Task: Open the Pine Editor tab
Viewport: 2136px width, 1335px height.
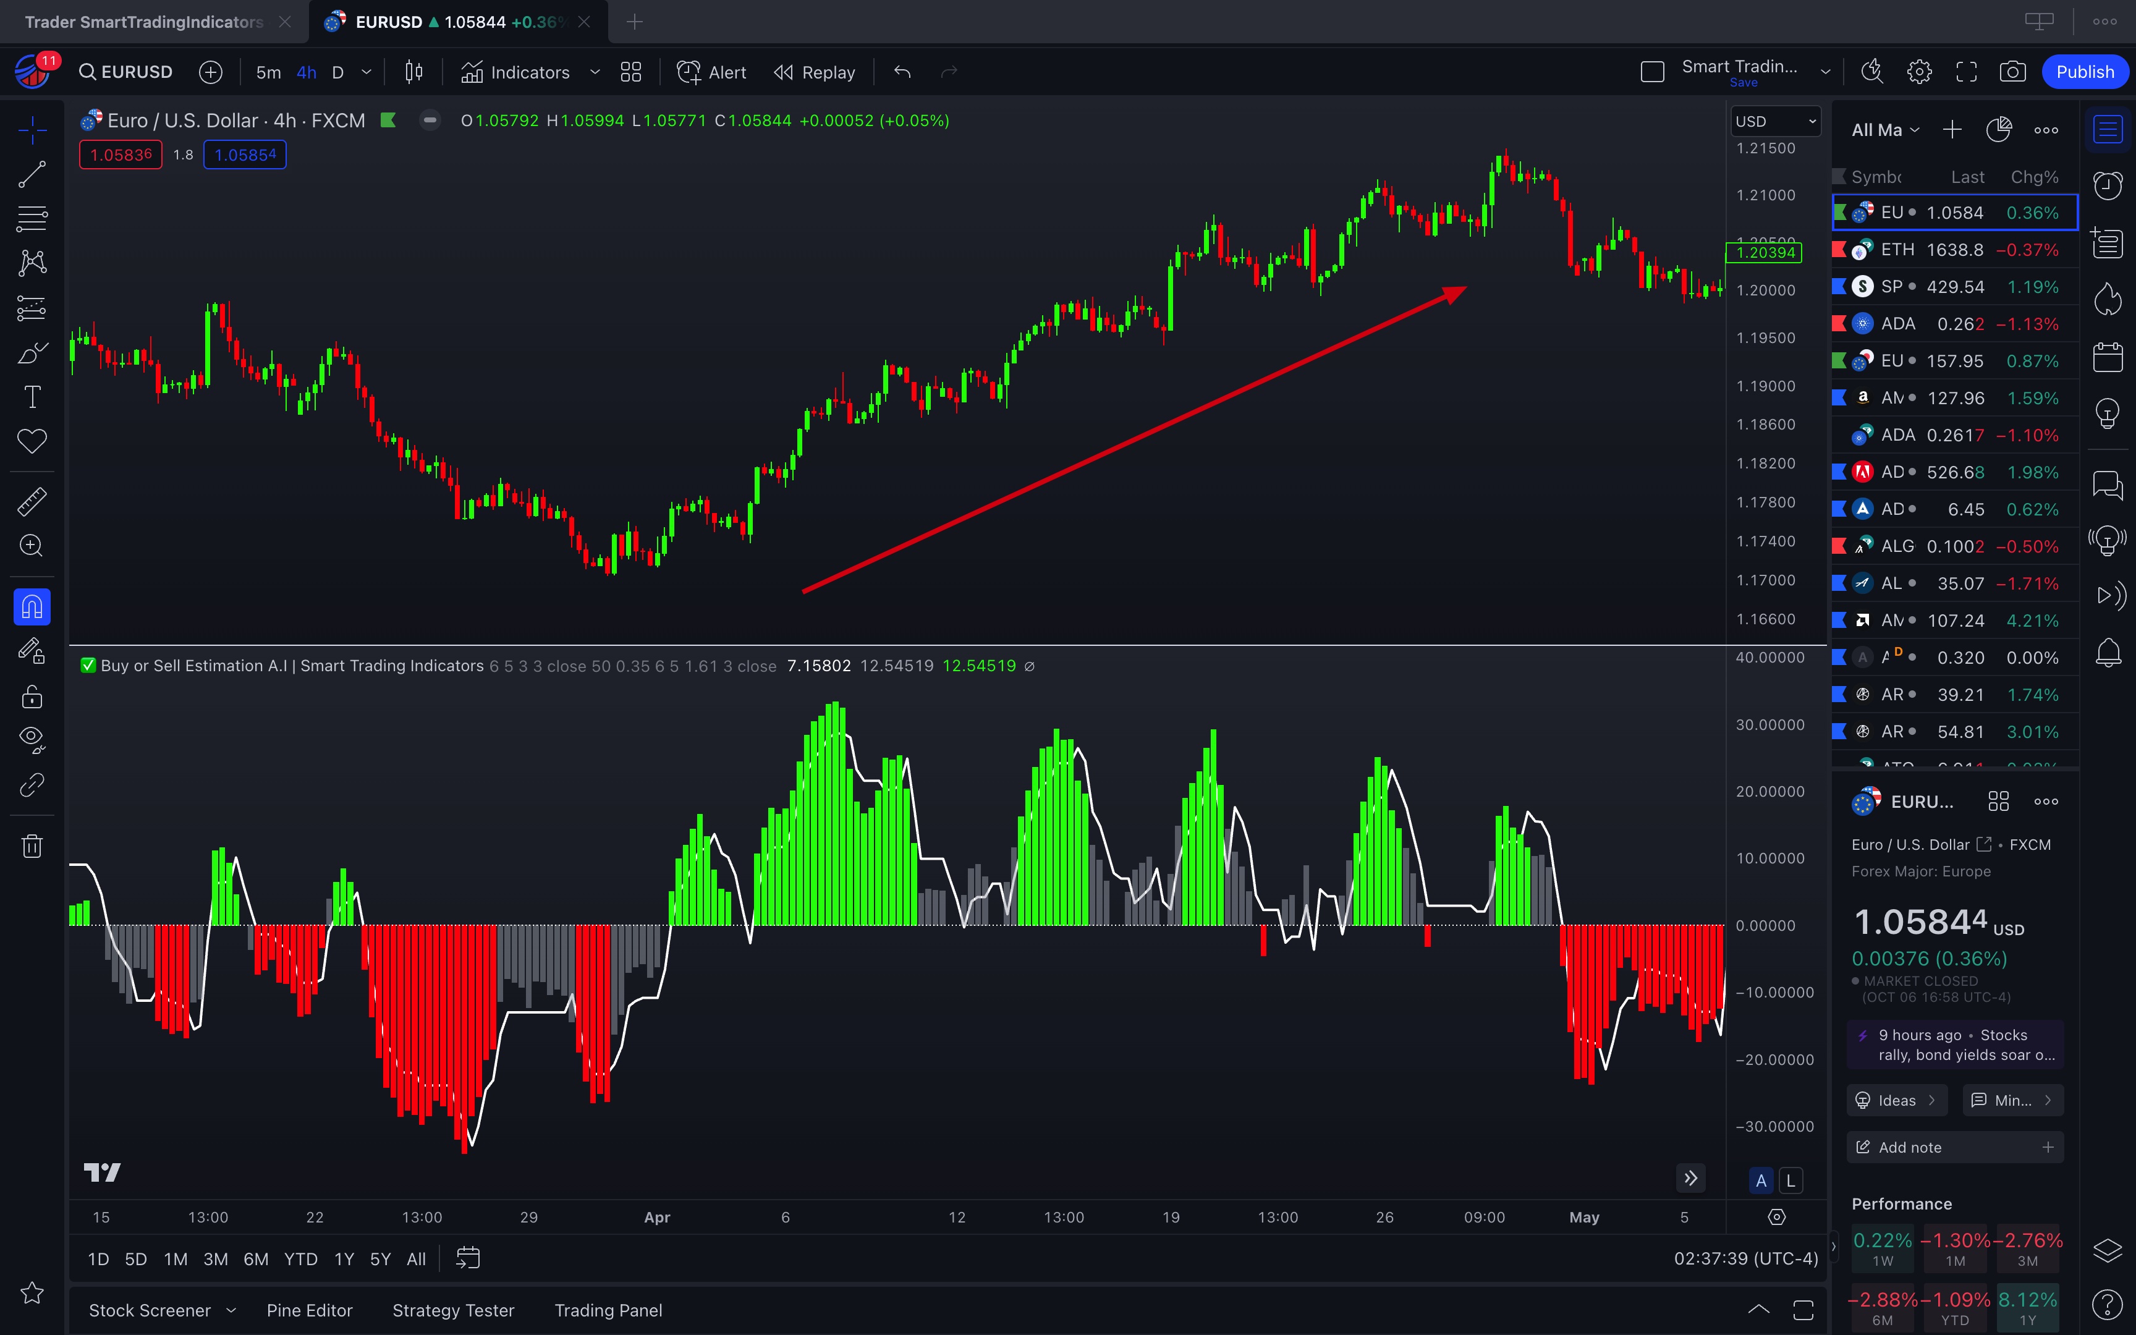Action: pos(309,1310)
